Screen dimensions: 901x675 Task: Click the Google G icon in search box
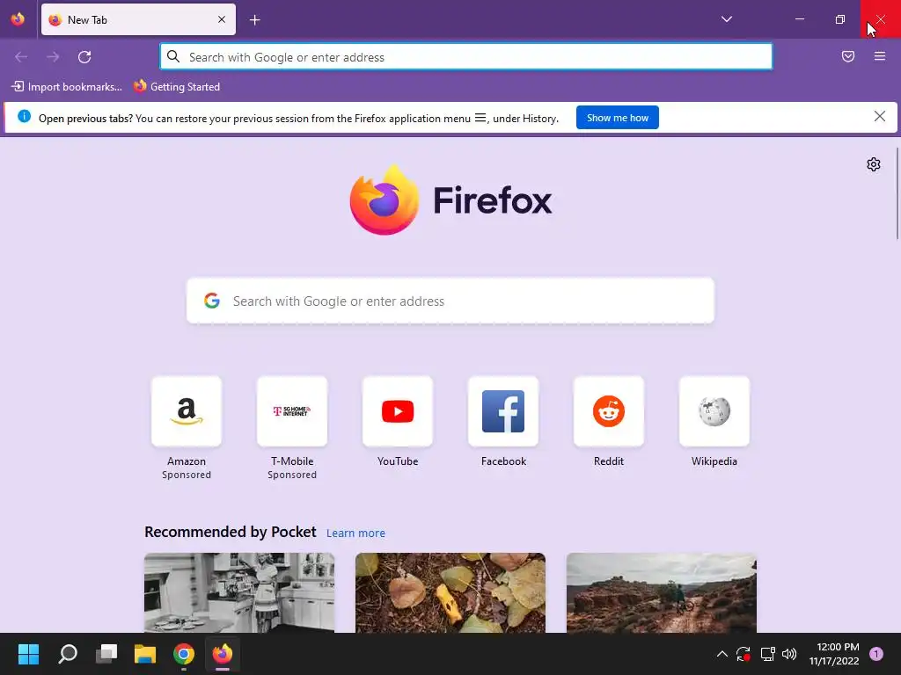point(212,301)
